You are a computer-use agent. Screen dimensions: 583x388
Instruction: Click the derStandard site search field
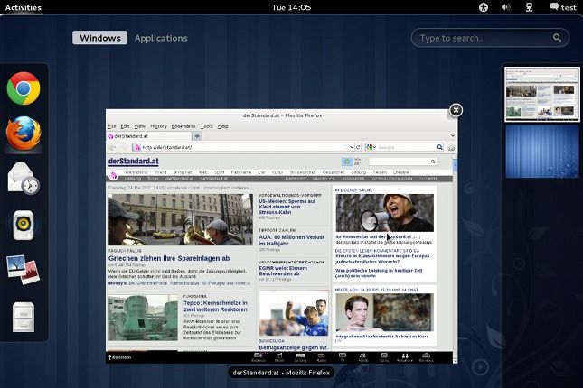click(400, 162)
